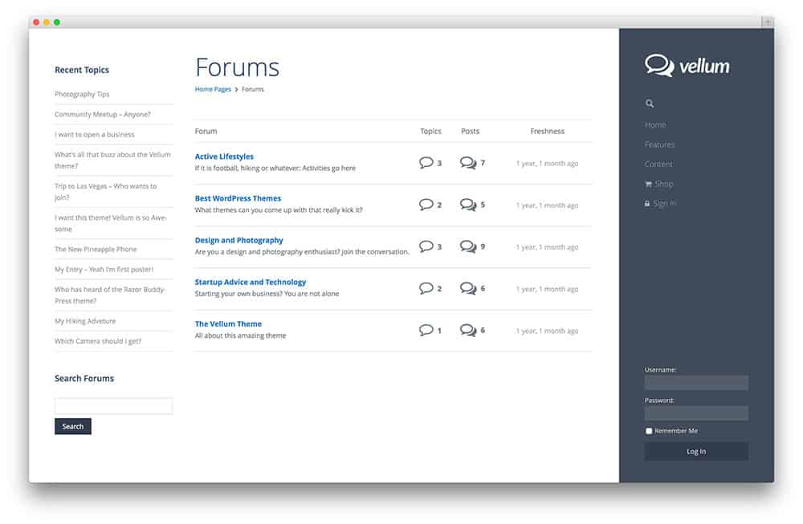Open Which Camera should I get? topic

tap(98, 341)
